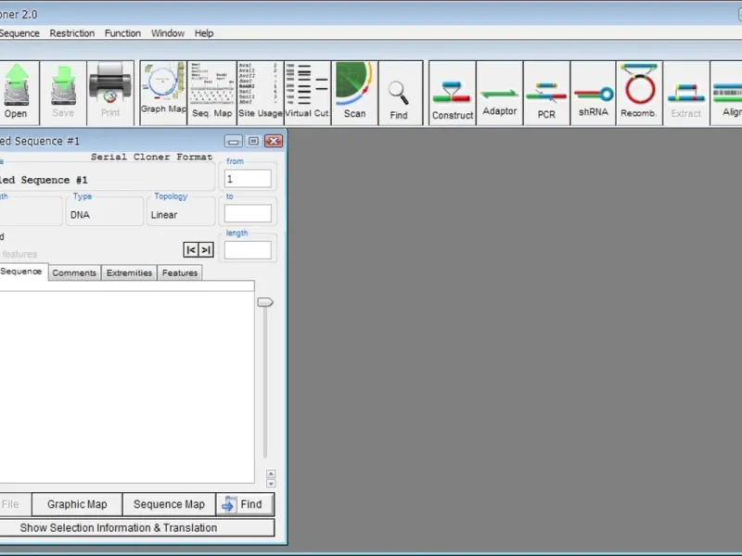Image resolution: width=742 pixels, height=556 pixels.
Task: Switch to the Features tab
Action: (x=180, y=272)
